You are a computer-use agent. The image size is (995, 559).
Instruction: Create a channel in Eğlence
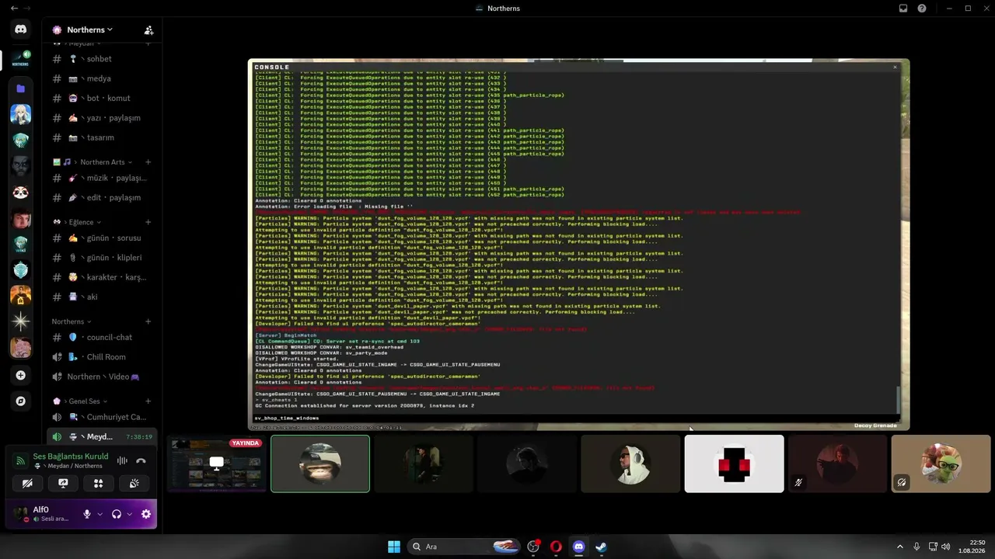pos(148,222)
